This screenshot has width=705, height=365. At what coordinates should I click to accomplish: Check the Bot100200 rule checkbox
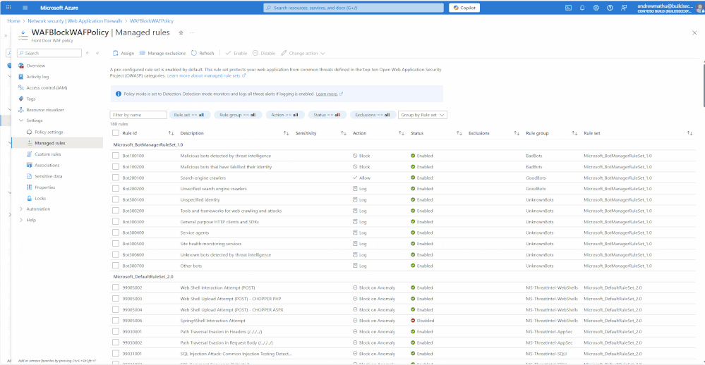tap(116, 166)
